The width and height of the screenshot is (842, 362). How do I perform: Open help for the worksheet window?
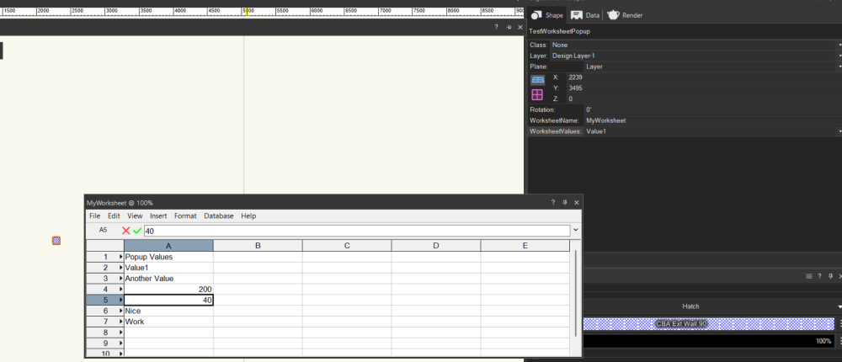point(552,203)
